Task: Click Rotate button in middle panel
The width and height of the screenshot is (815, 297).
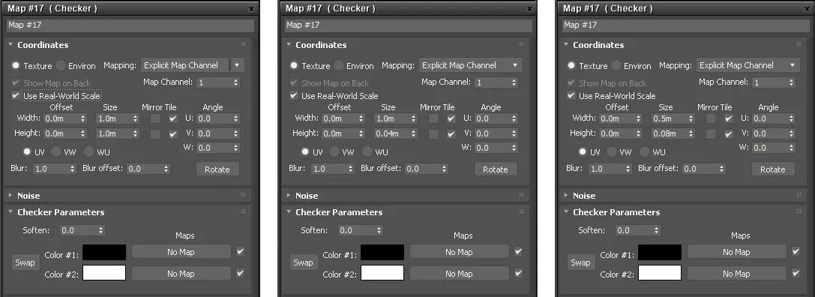Action: (x=496, y=169)
